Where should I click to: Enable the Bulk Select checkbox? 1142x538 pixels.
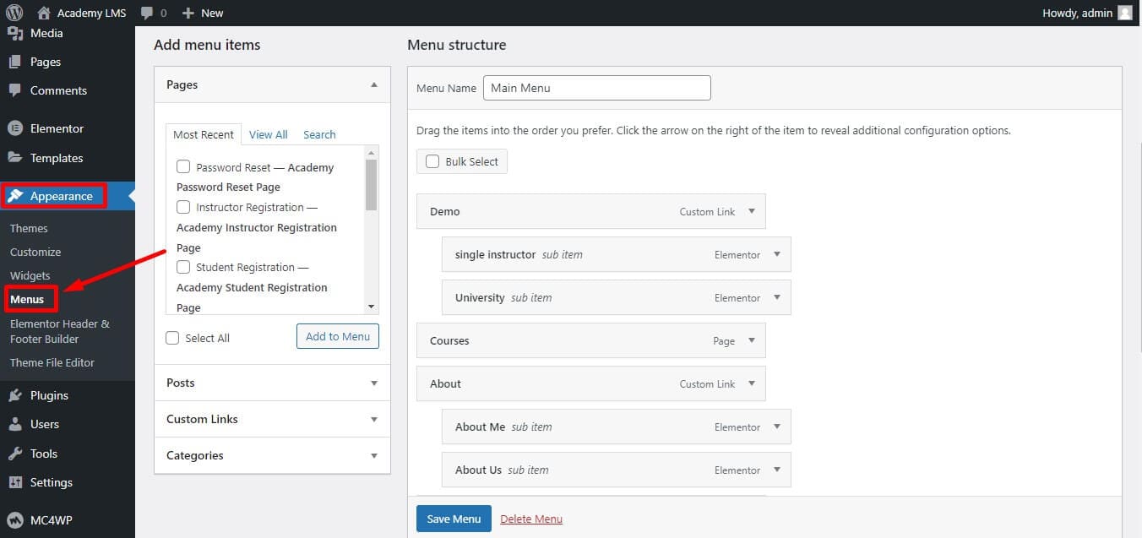tap(432, 161)
